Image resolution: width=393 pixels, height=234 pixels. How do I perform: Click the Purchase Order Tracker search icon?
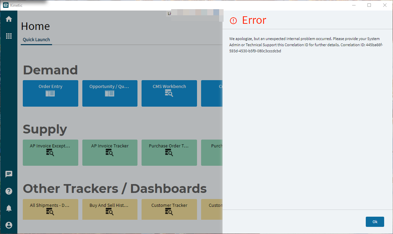click(169, 153)
